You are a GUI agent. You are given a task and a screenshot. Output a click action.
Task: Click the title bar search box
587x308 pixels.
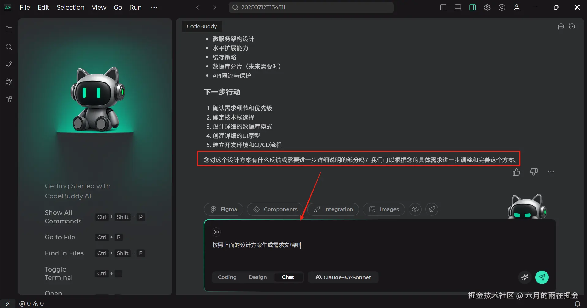point(311,7)
